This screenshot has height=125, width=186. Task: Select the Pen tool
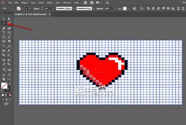click(4, 28)
